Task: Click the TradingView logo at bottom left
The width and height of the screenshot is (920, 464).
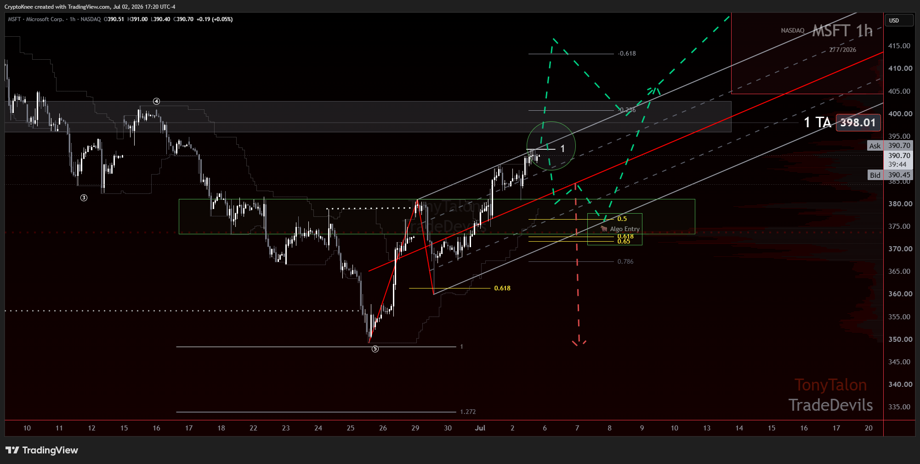Action: 42,450
